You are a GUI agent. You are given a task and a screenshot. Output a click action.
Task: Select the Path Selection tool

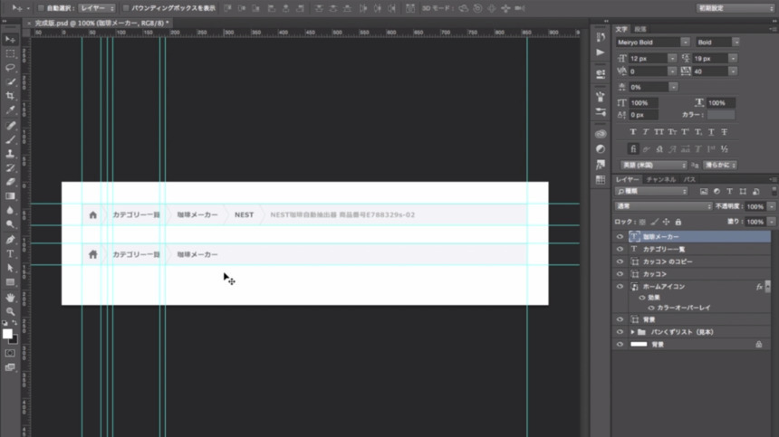(x=10, y=269)
